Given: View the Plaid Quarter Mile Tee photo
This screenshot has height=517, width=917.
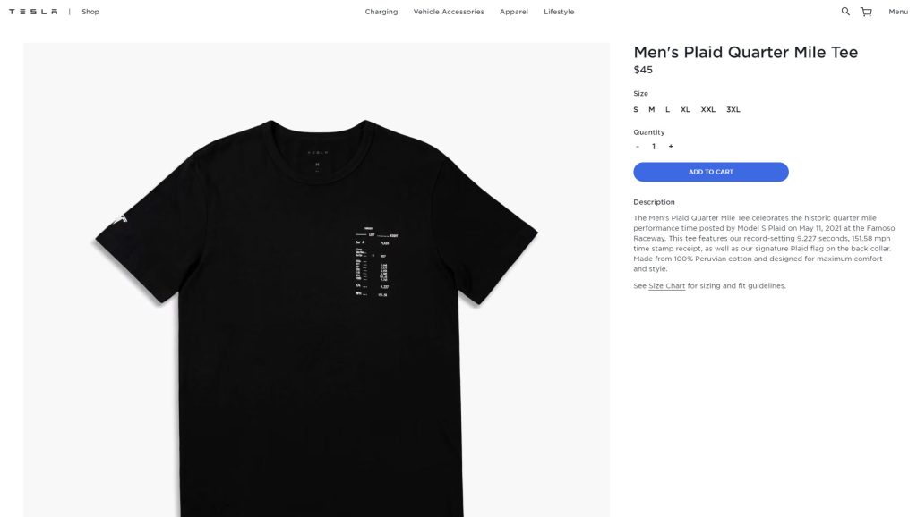Looking at the screenshot, I should [x=315, y=268].
